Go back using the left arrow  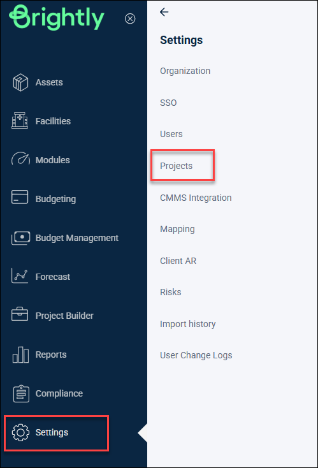164,12
